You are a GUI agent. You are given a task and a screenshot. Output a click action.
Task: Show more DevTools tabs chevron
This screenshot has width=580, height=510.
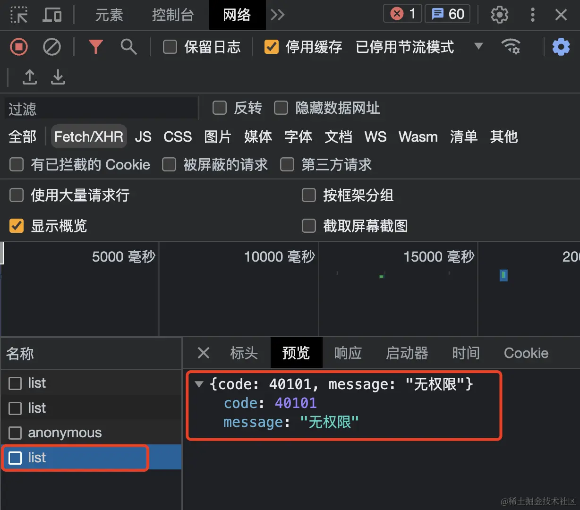pyautogui.click(x=278, y=15)
